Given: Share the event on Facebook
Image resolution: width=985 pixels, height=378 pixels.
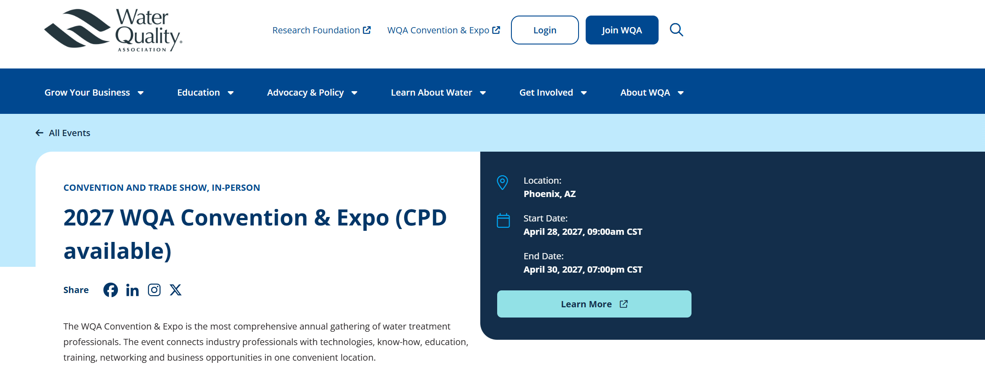Looking at the screenshot, I should point(111,290).
